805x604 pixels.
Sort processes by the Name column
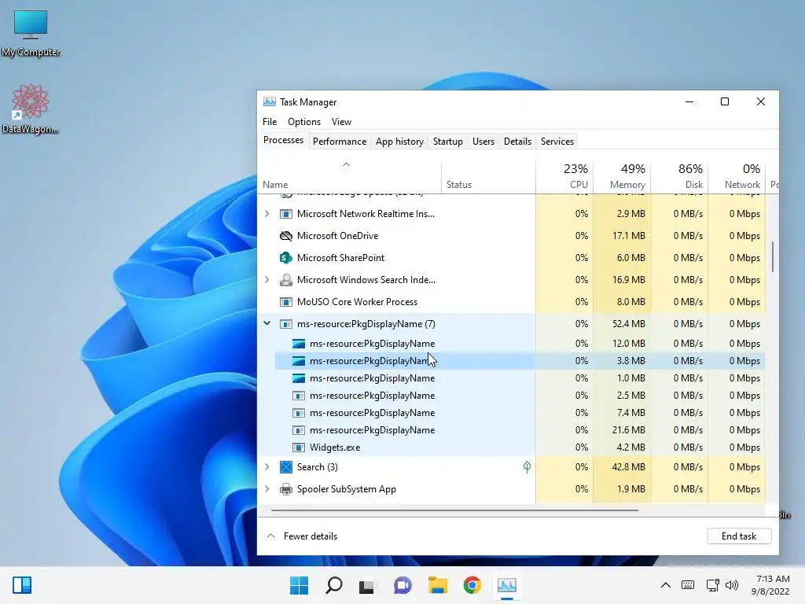point(349,177)
